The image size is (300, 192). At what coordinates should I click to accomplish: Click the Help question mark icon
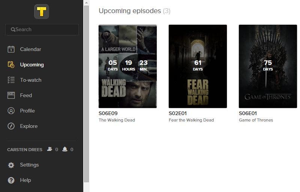[x=11, y=180]
